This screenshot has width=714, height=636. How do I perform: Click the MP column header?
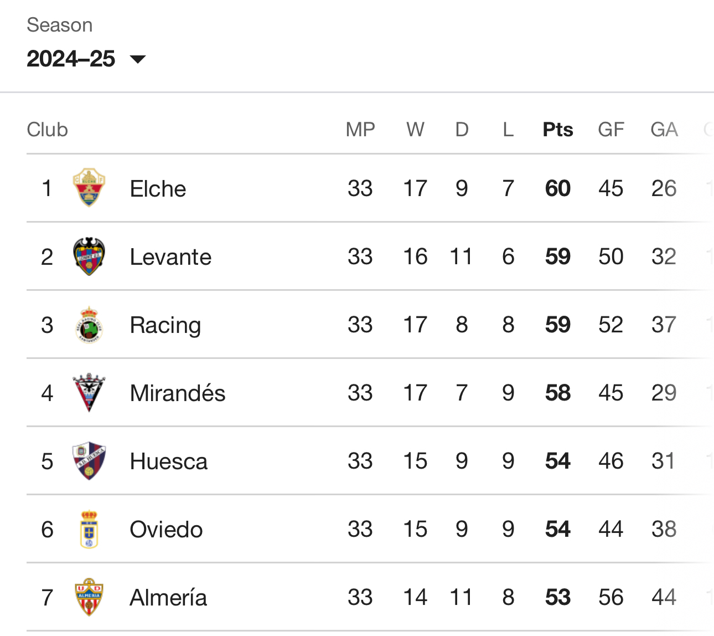click(x=360, y=130)
